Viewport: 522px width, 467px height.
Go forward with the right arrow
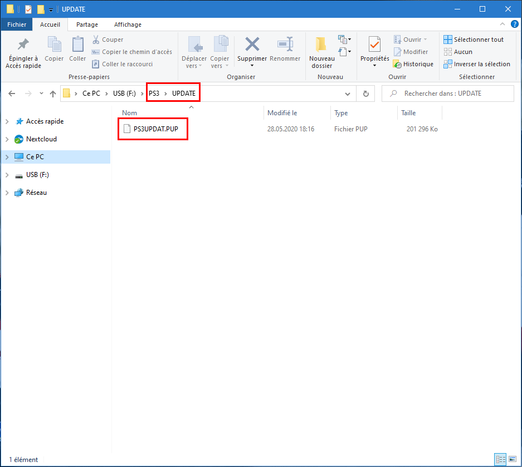coord(28,94)
